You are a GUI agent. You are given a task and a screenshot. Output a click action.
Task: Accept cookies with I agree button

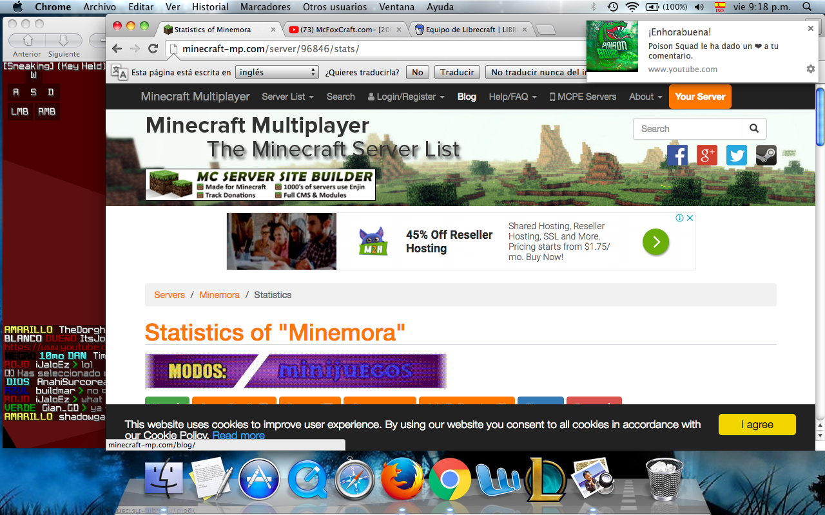click(757, 424)
